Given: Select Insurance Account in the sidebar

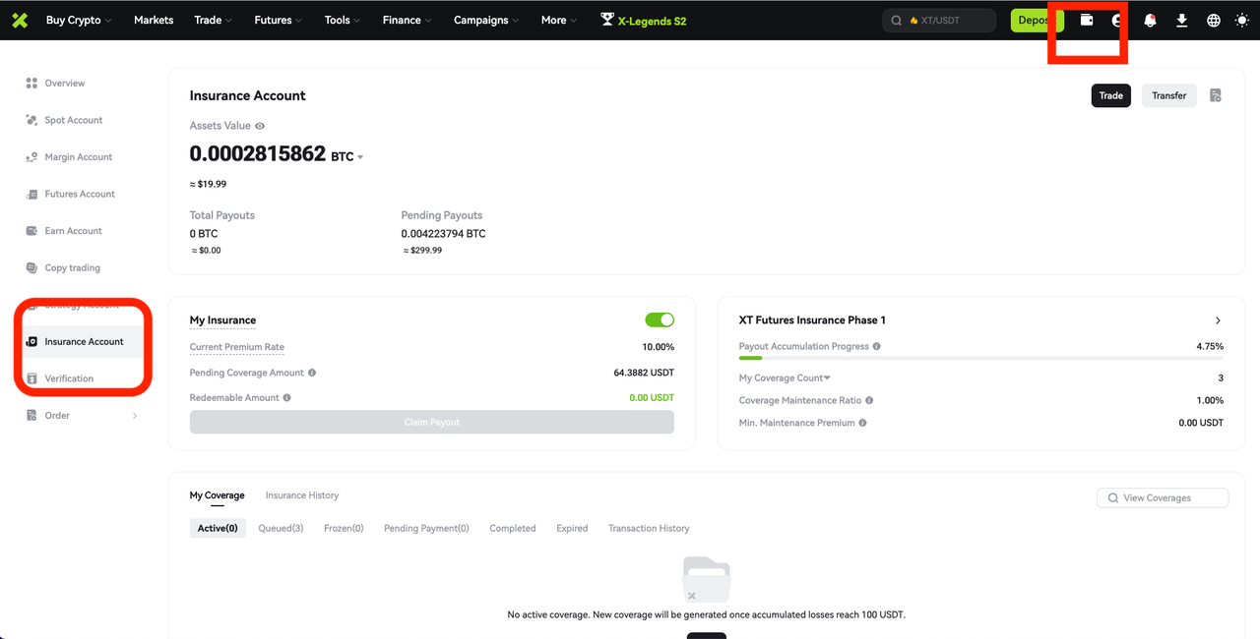Looking at the screenshot, I should 84,341.
